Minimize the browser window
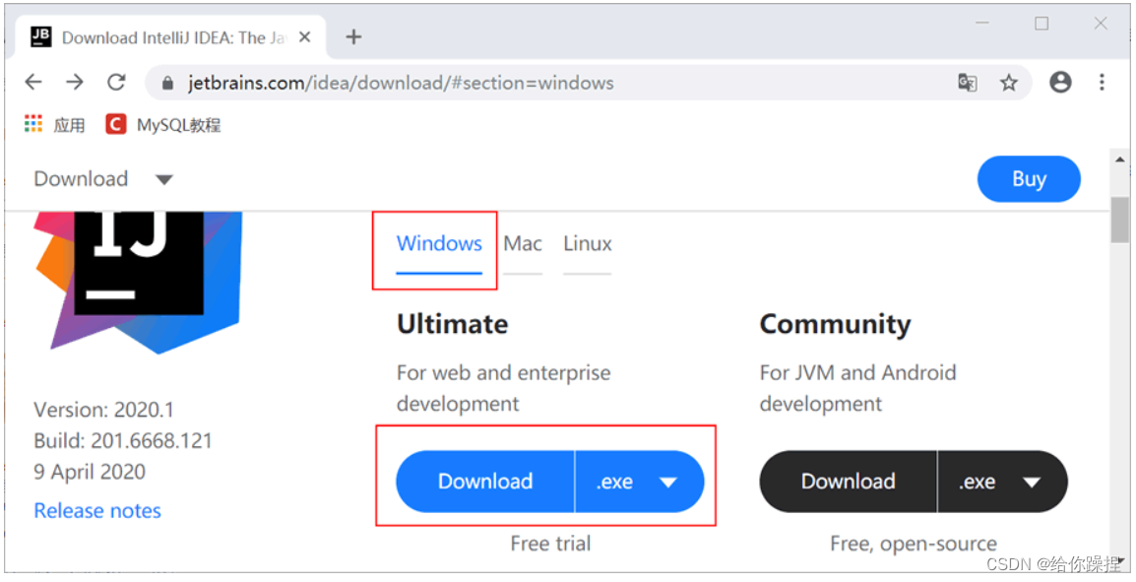The image size is (1136, 582). 982,24
